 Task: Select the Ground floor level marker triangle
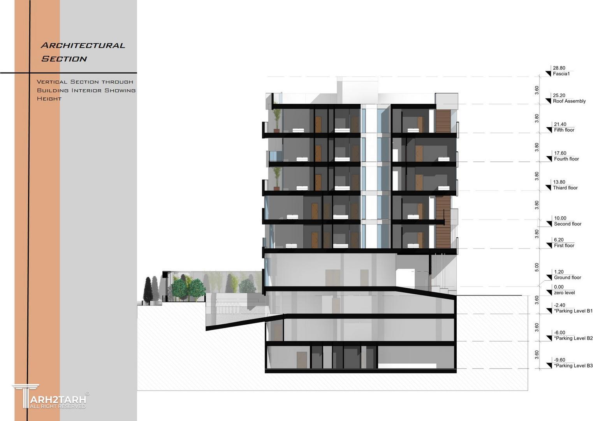tap(548, 277)
